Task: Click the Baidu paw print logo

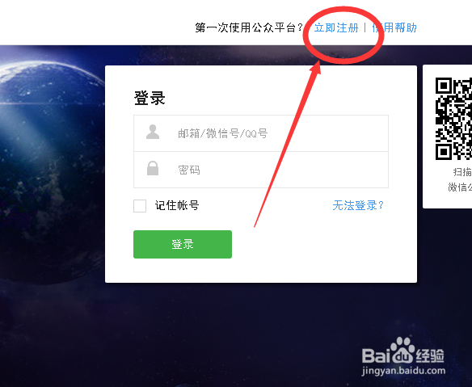Action: [x=402, y=351]
